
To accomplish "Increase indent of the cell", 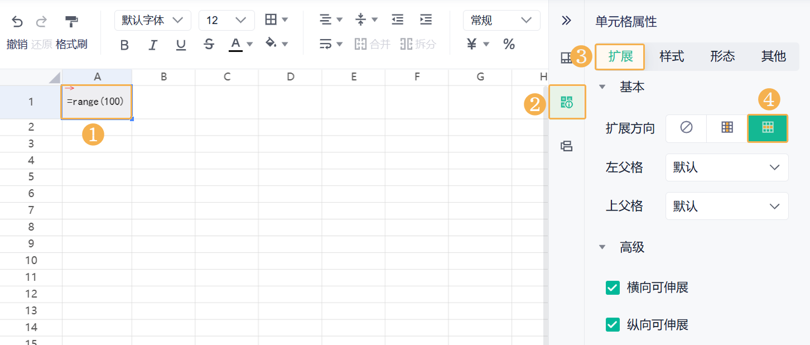I will 426,20.
